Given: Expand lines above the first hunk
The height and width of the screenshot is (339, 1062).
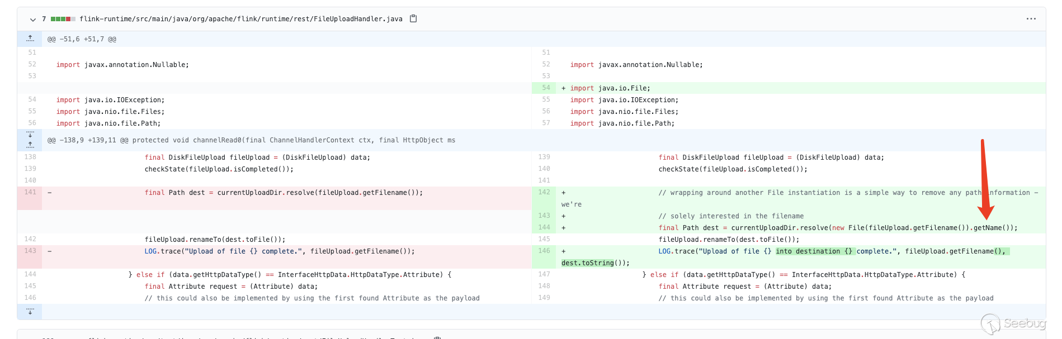Looking at the screenshot, I should coord(30,39).
